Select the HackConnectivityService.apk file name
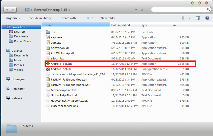The image size is (213, 136). pyautogui.click(x=69, y=101)
